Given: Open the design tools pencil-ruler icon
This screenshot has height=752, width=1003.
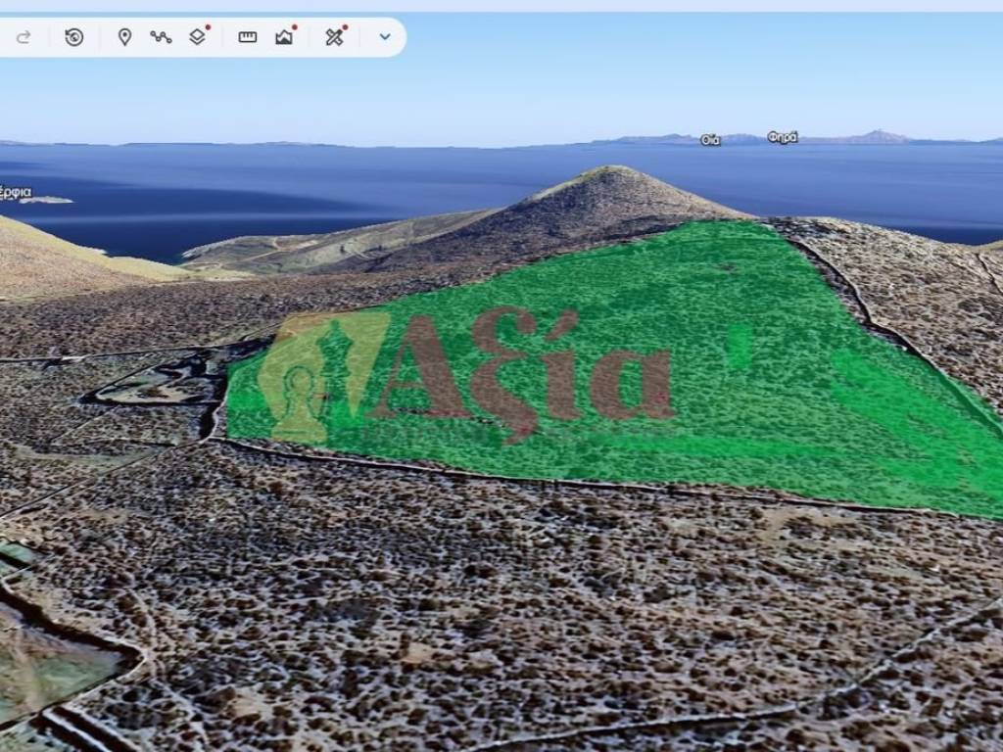Looking at the screenshot, I should point(335,37).
